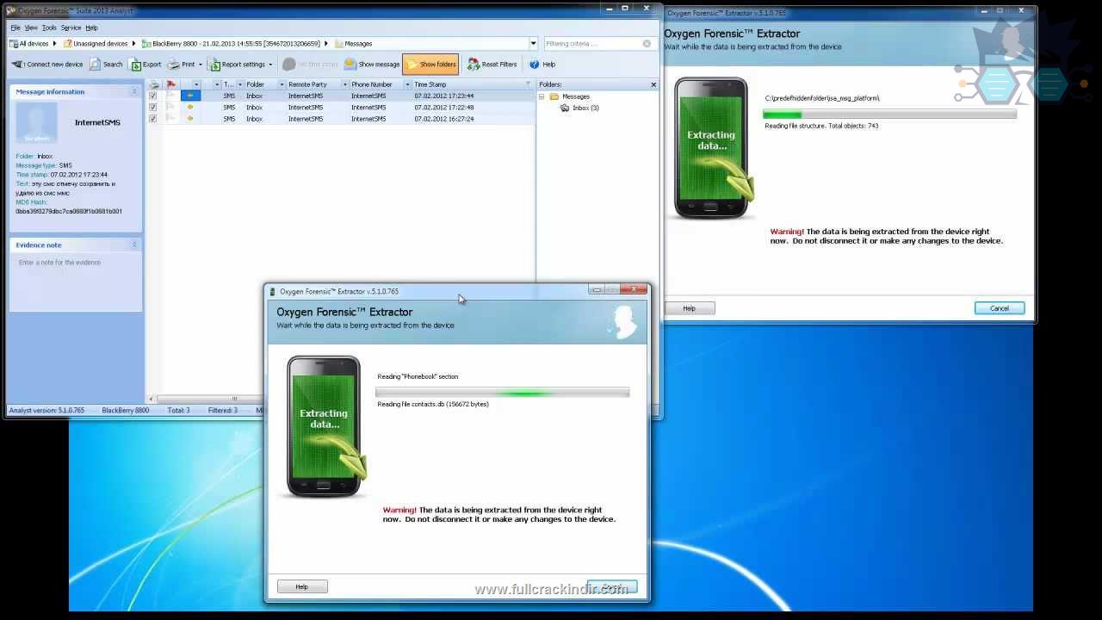
Task: Click the 'Total: 3' status bar entry
Action: click(179, 411)
